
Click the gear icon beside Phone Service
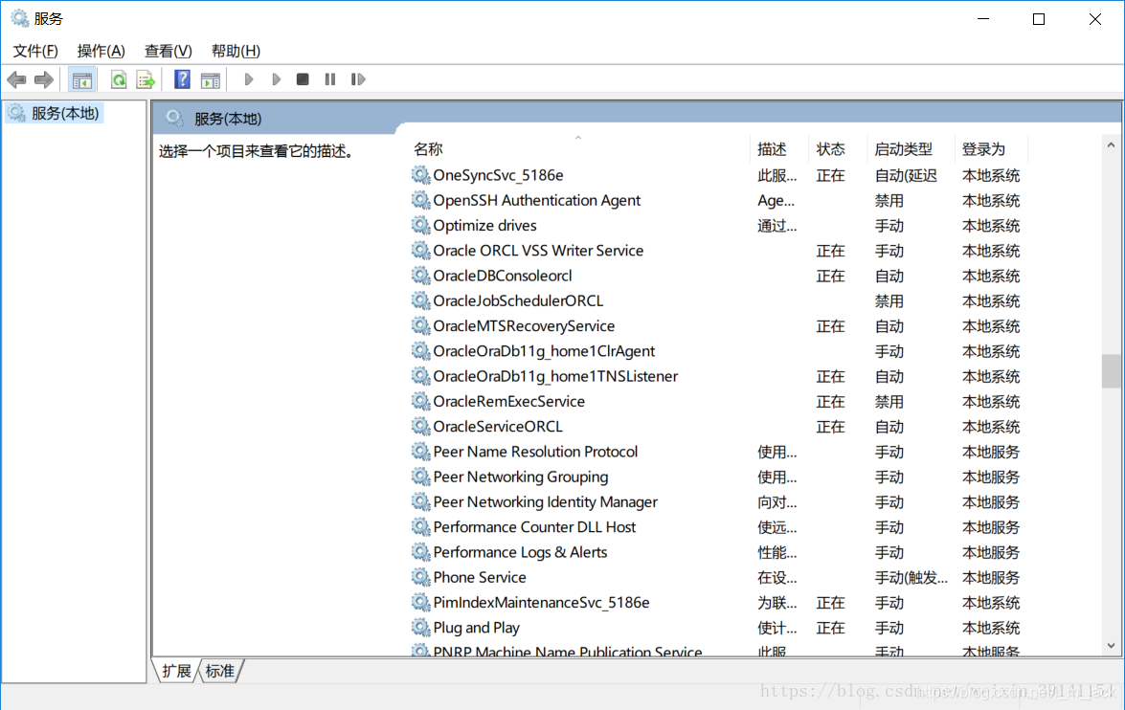coord(420,577)
